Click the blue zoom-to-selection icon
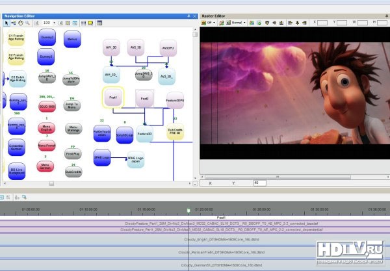Screen dimensions: 390x271 pos(75,23)
